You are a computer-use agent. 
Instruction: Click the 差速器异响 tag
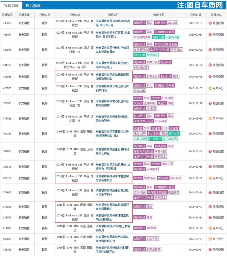[x=141, y=50]
